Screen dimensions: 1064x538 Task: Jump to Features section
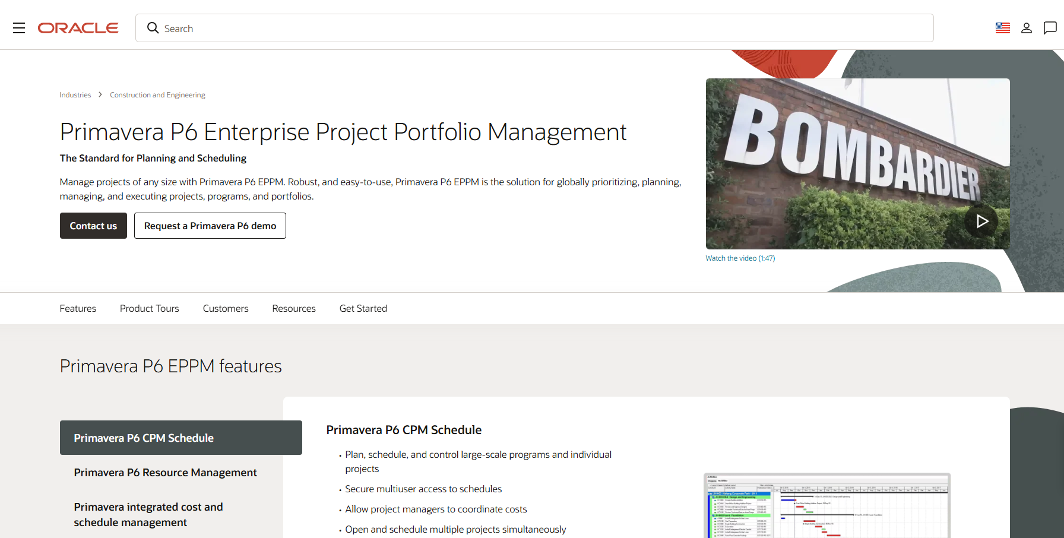(x=78, y=308)
